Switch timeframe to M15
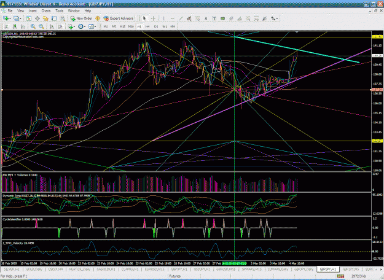The height and width of the screenshot is (280, 384). (122, 26)
